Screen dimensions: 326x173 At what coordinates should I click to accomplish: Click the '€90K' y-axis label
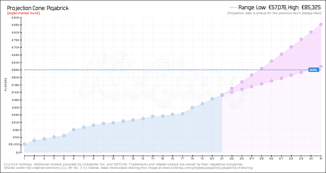click(x=16, y=18)
